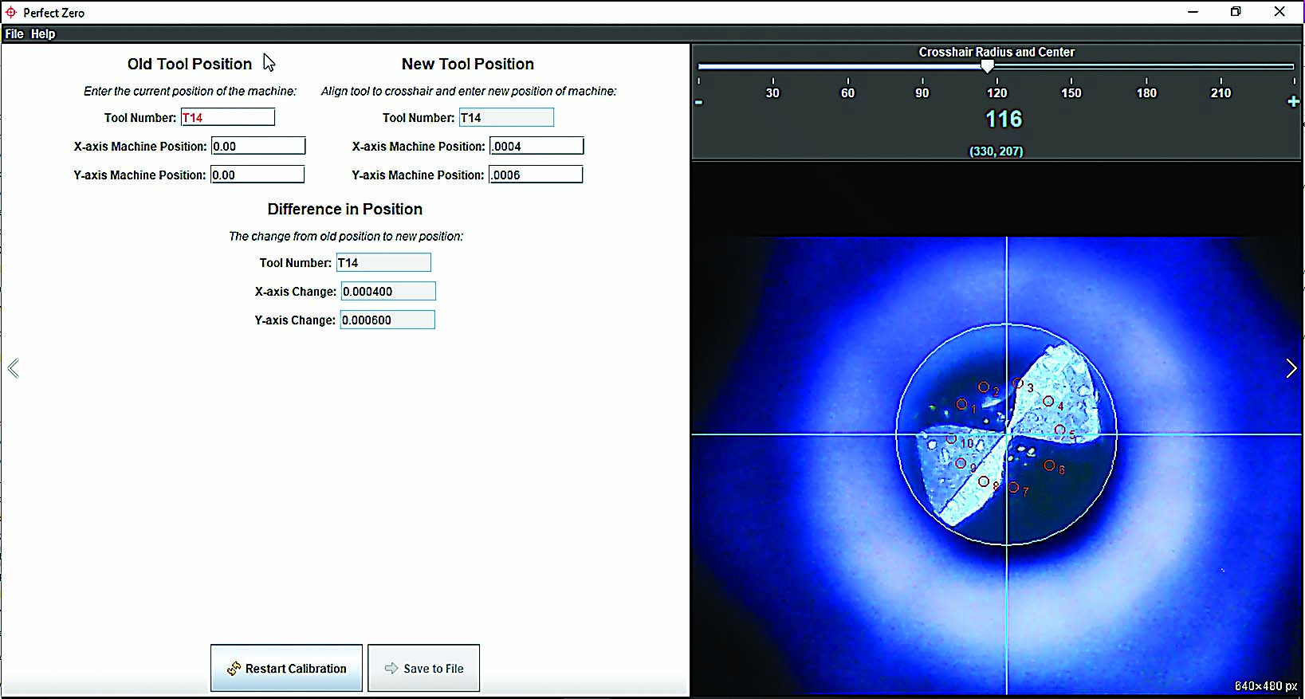Screen dimensions: 1305x699
Task: Click the Crosshair Radius and Center title
Action: 996,52
